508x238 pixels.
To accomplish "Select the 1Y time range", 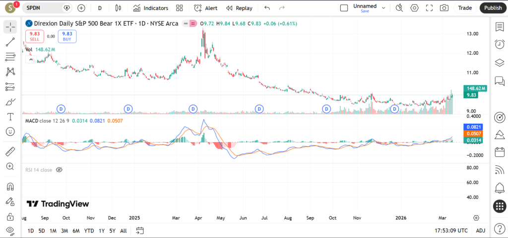I will [x=101, y=231].
